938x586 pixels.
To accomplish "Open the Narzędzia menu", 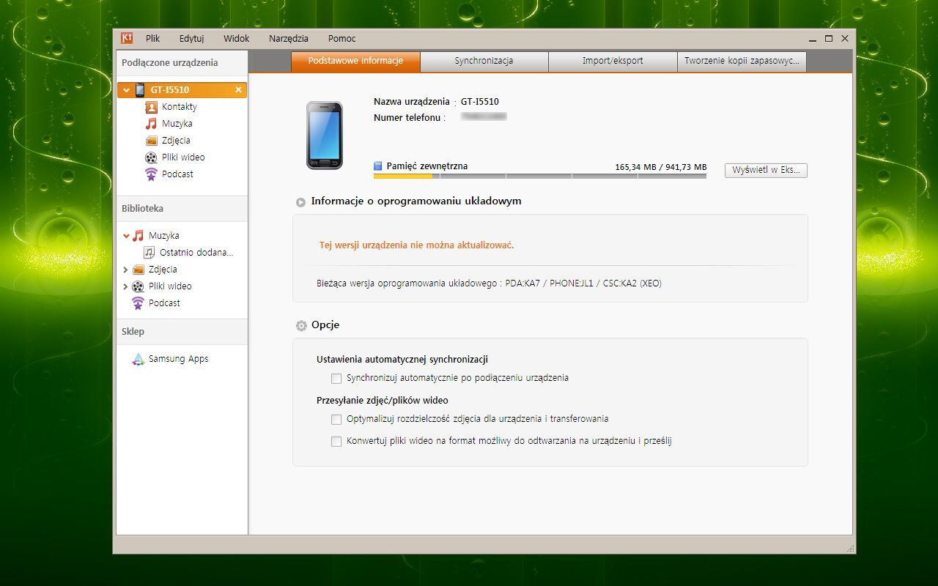I will [x=289, y=39].
